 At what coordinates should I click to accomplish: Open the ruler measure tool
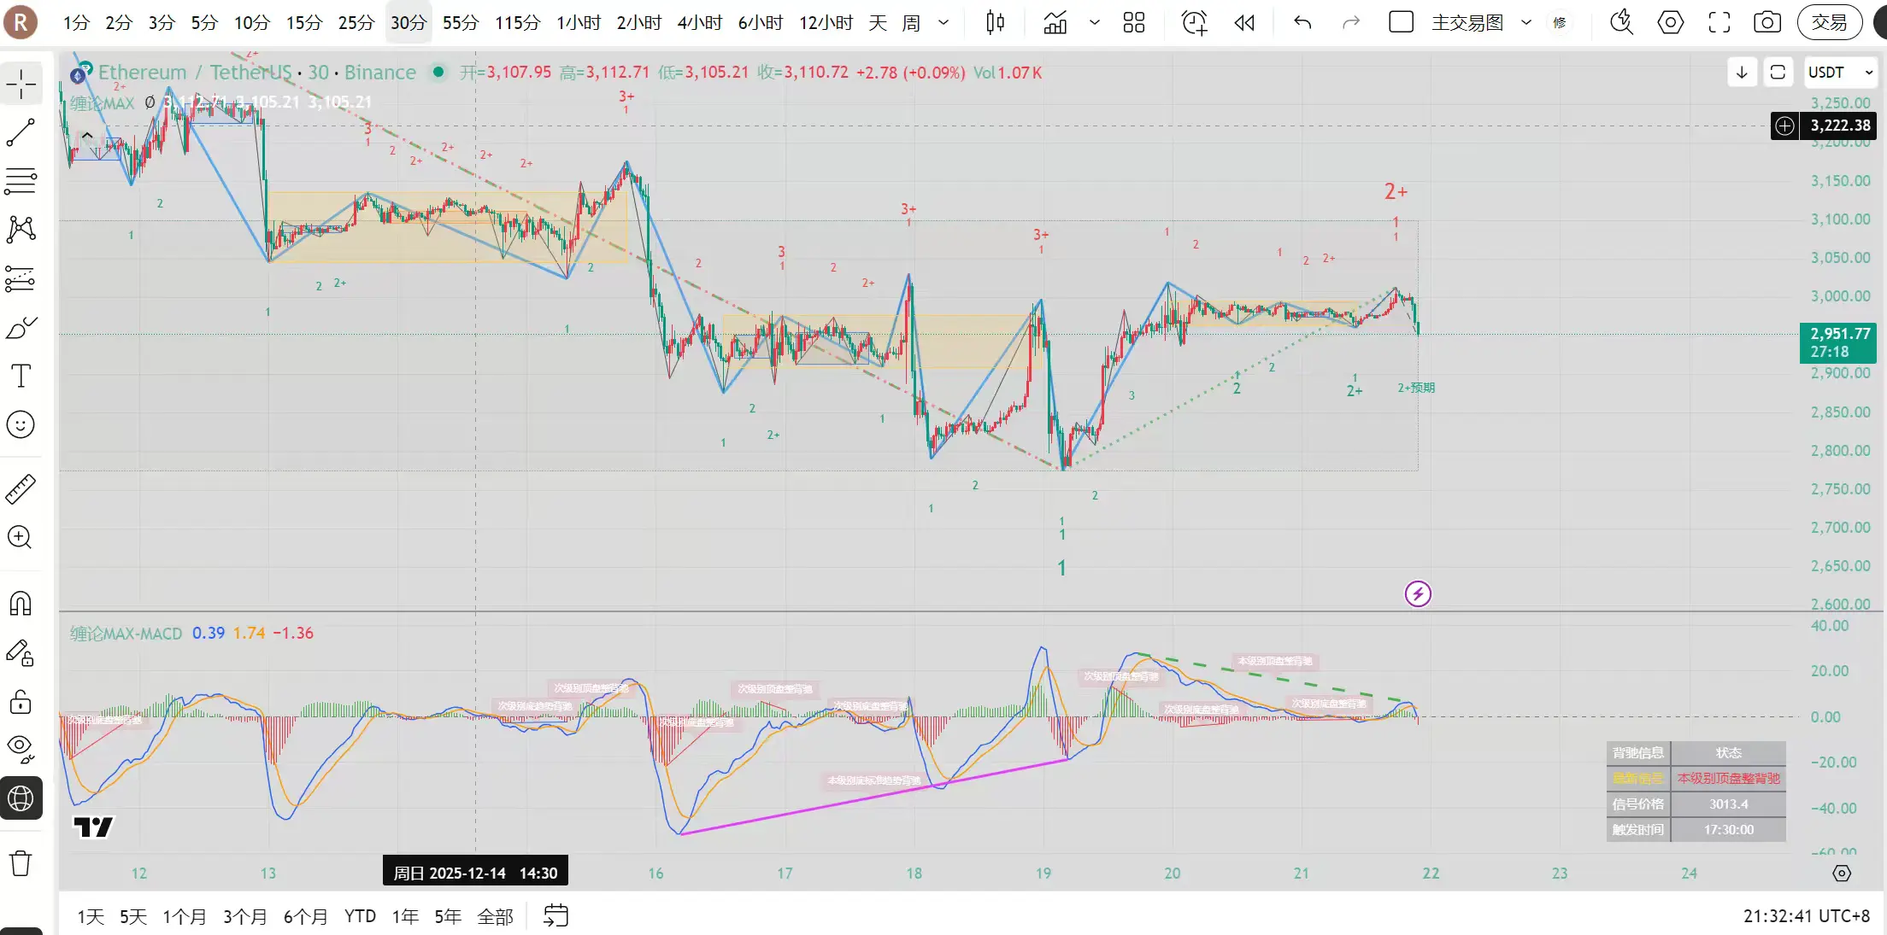tap(21, 488)
